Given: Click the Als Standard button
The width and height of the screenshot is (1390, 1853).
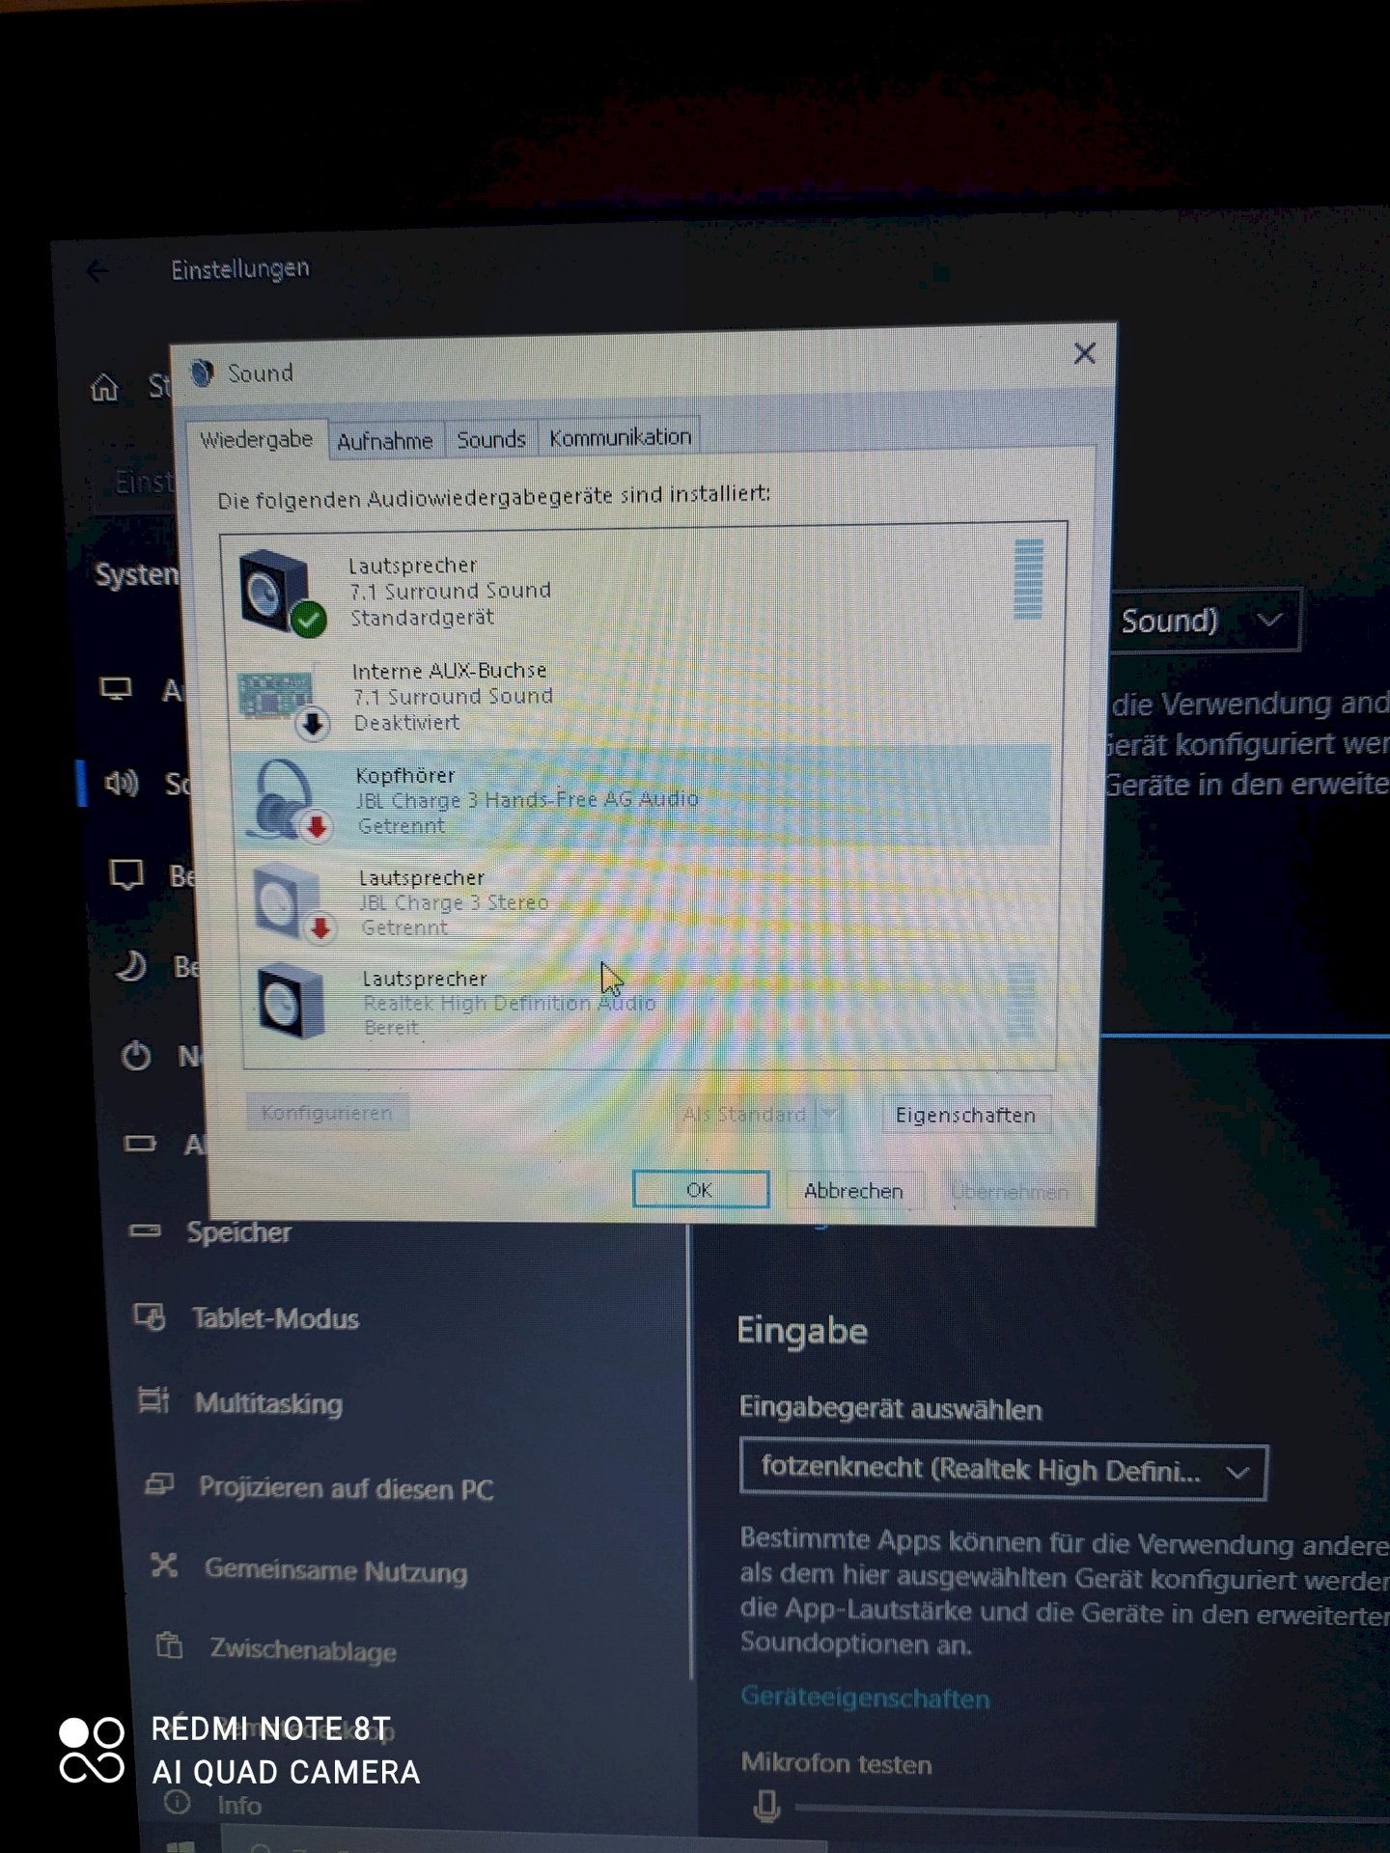Looking at the screenshot, I should tap(744, 1115).
